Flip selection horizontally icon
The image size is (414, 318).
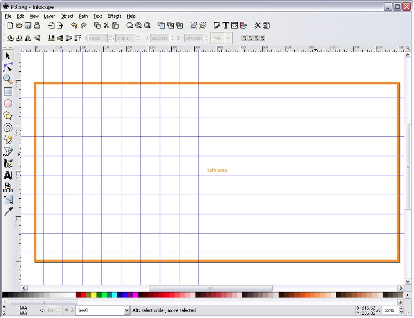(x=28, y=38)
